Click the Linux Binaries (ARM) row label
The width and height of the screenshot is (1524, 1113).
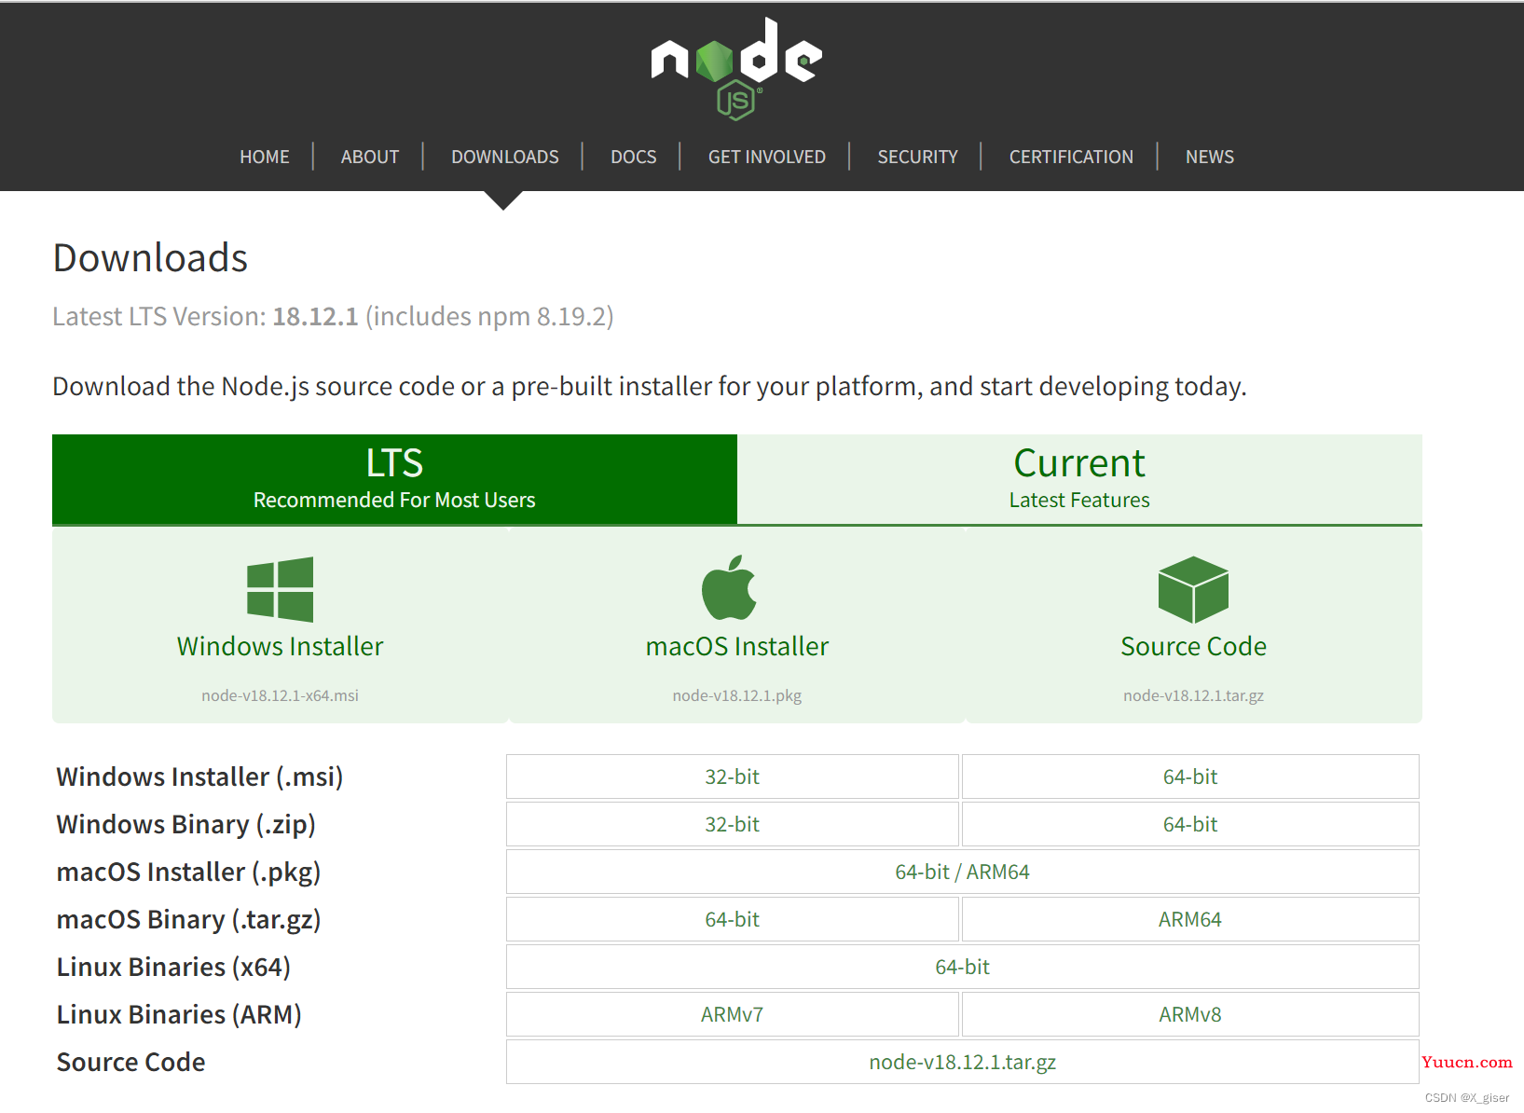pyautogui.click(x=179, y=1014)
